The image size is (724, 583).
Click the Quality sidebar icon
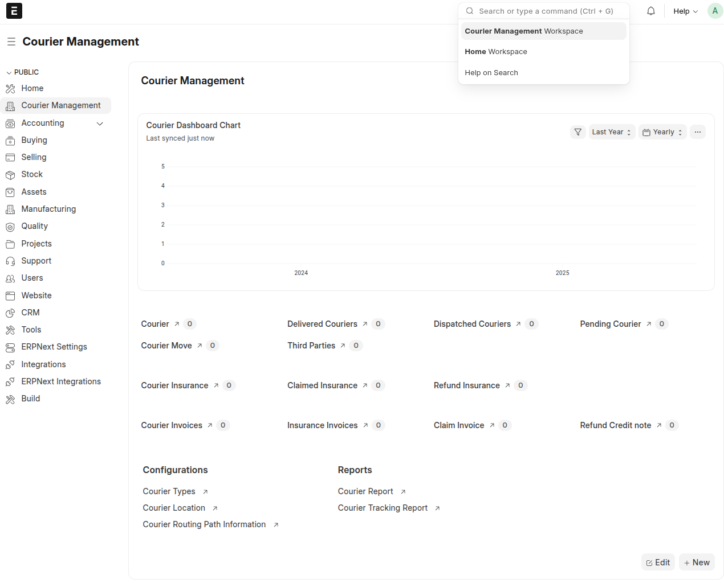pos(10,227)
